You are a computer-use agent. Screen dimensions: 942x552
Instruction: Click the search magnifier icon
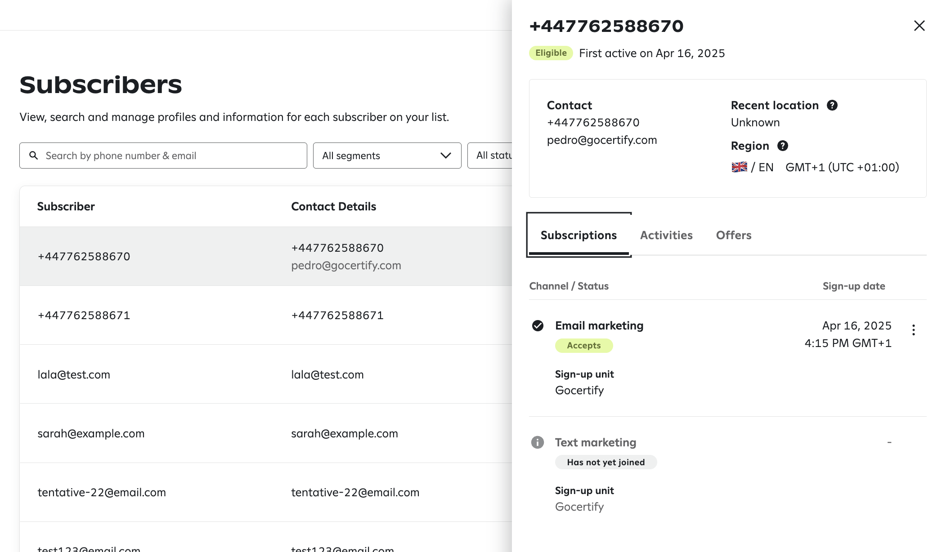[33, 156]
